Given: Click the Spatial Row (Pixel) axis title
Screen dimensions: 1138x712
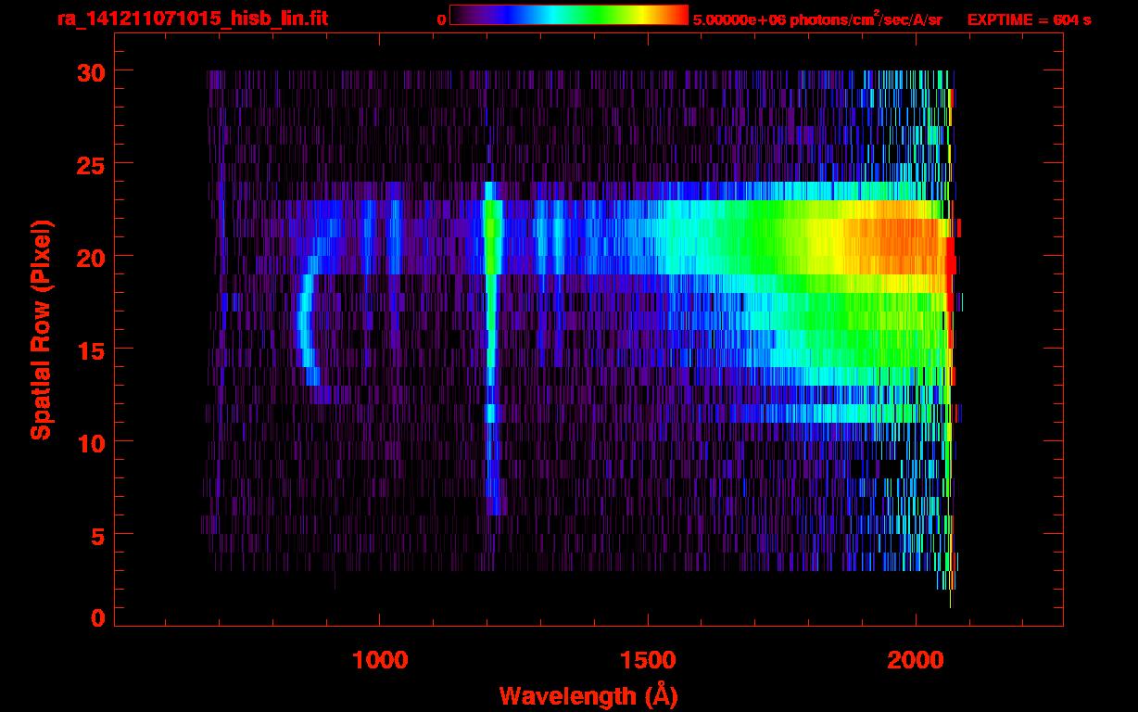Looking at the screenshot, I should coord(41,329).
